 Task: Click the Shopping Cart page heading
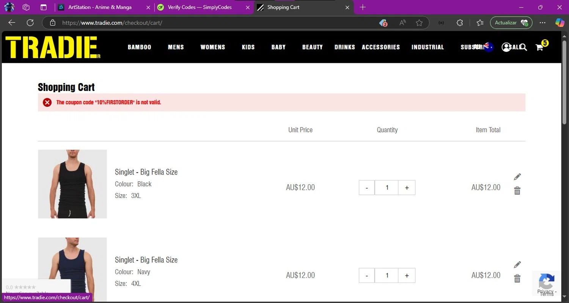66,87
